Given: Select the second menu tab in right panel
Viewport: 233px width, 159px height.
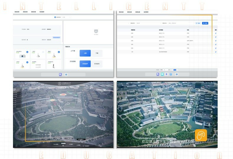Looking at the screenshot, I should 129,12.
